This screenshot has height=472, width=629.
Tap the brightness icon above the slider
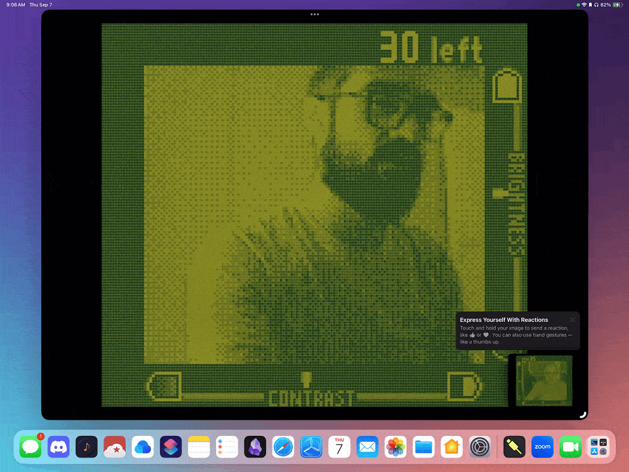[506, 87]
